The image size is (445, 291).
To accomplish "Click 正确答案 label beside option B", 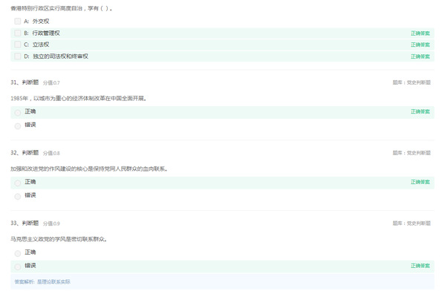I will point(420,33).
